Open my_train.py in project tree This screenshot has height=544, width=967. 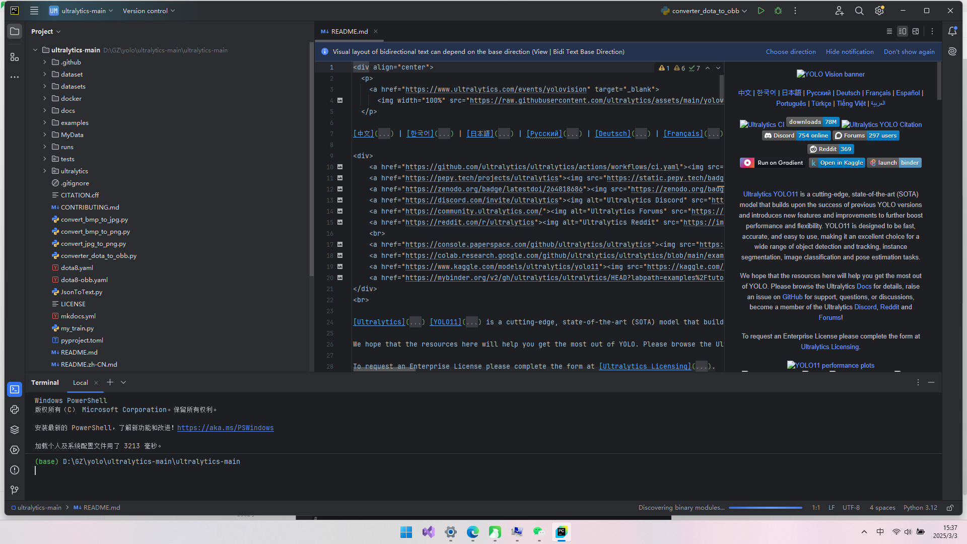77,328
